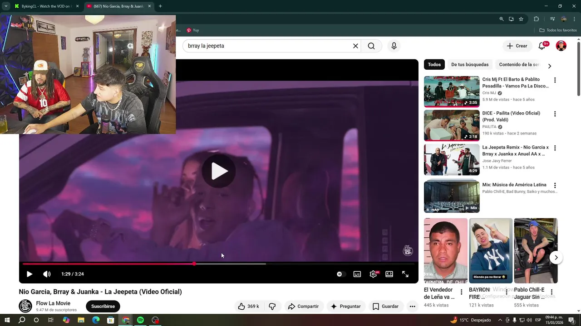The width and height of the screenshot is (581, 326).
Task: Start voice search with microphone icon
Action: [x=394, y=46]
